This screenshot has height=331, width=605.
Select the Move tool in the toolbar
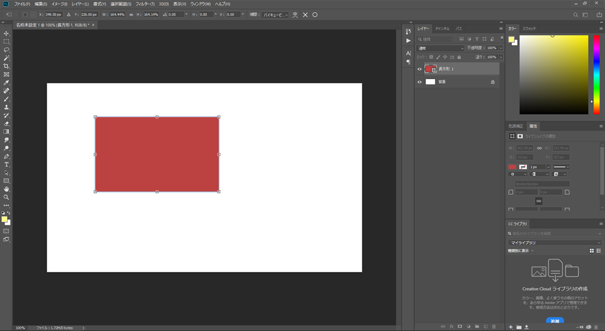(x=7, y=33)
